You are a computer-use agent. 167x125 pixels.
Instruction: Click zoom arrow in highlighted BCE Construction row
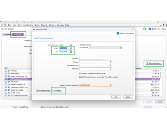tap(9, 79)
